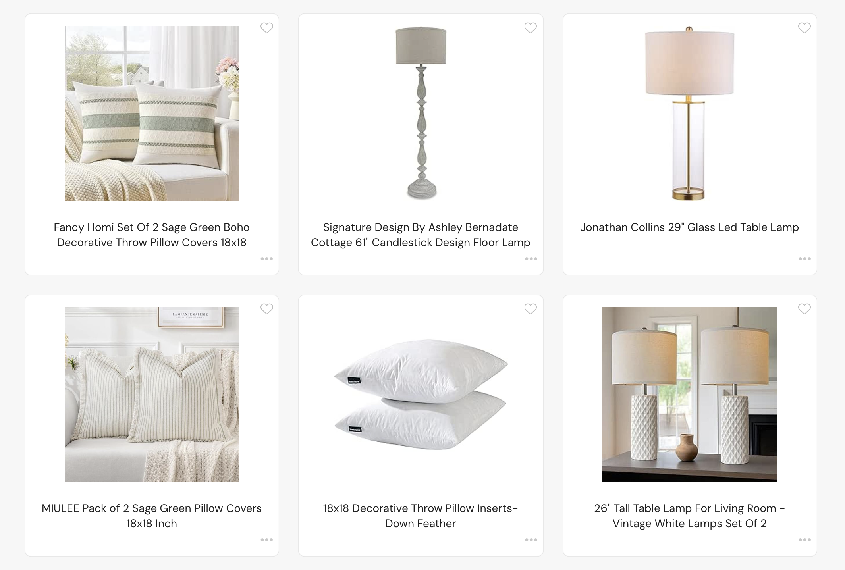
Task: Show more options for MIULEE pillow covers
Action: pyautogui.click(x=266, y=540)
